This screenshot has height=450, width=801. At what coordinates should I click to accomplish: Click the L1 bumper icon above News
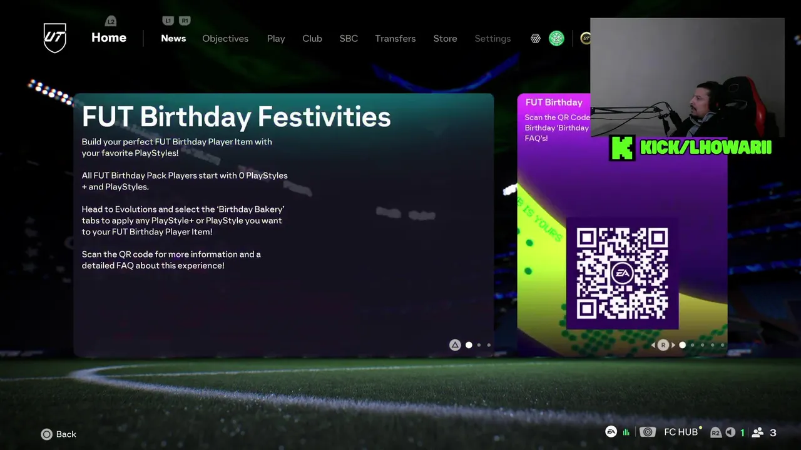[168, 21]
